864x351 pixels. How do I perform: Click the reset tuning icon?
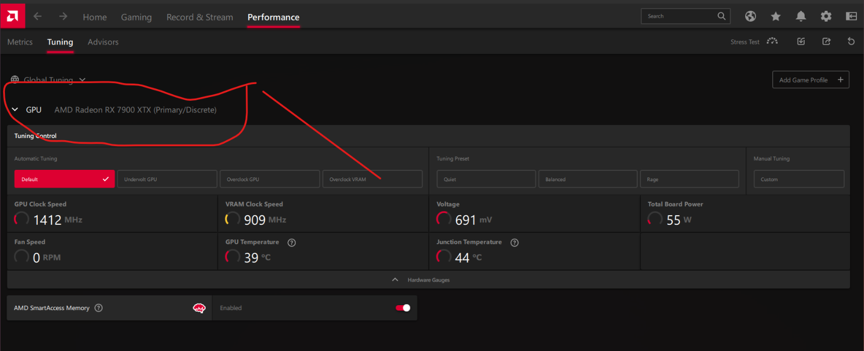click(x=851, y=42)
